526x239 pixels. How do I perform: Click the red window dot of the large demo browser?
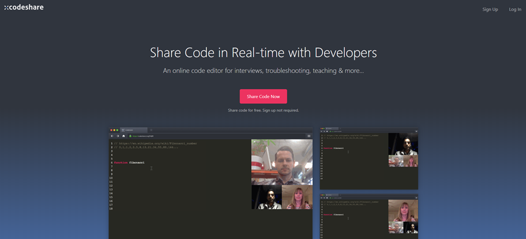pos(111,130)
